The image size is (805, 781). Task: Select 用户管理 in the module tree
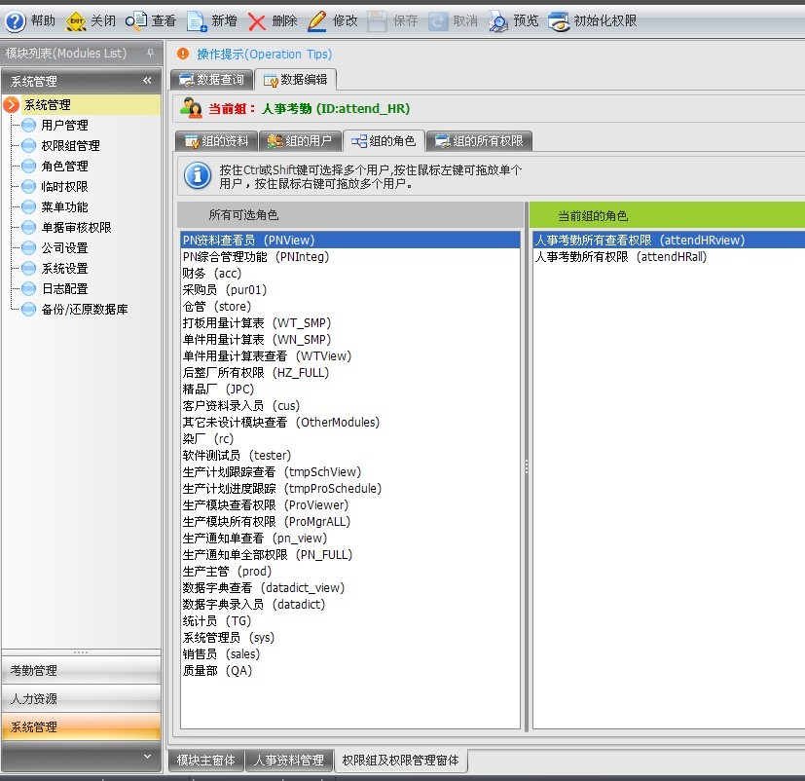pyautogui.click(x=64, y=125)
